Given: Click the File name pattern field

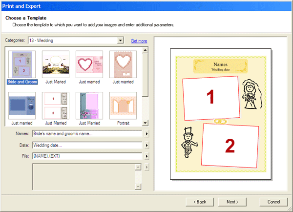Looking at the screenshot, I should (87, 156).
